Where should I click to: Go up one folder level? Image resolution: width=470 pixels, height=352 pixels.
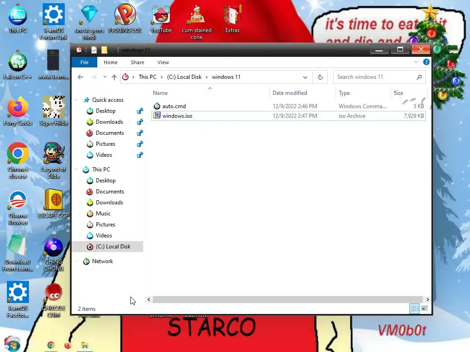[x=114, y=77]
